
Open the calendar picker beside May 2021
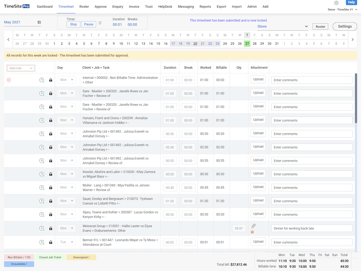[x=39, y=22]
